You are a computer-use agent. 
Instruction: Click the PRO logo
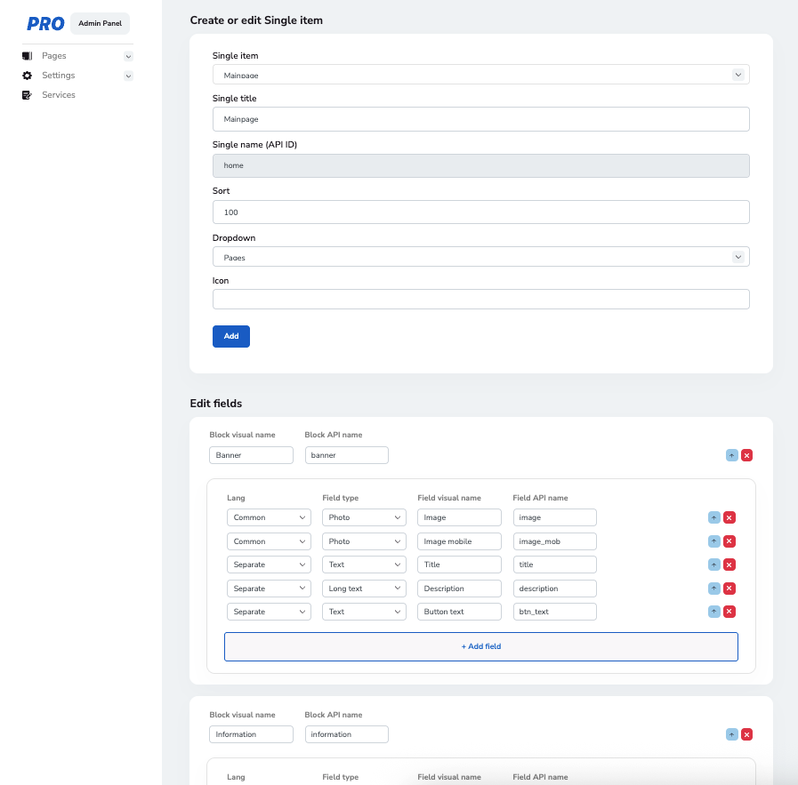coord(45,24)
